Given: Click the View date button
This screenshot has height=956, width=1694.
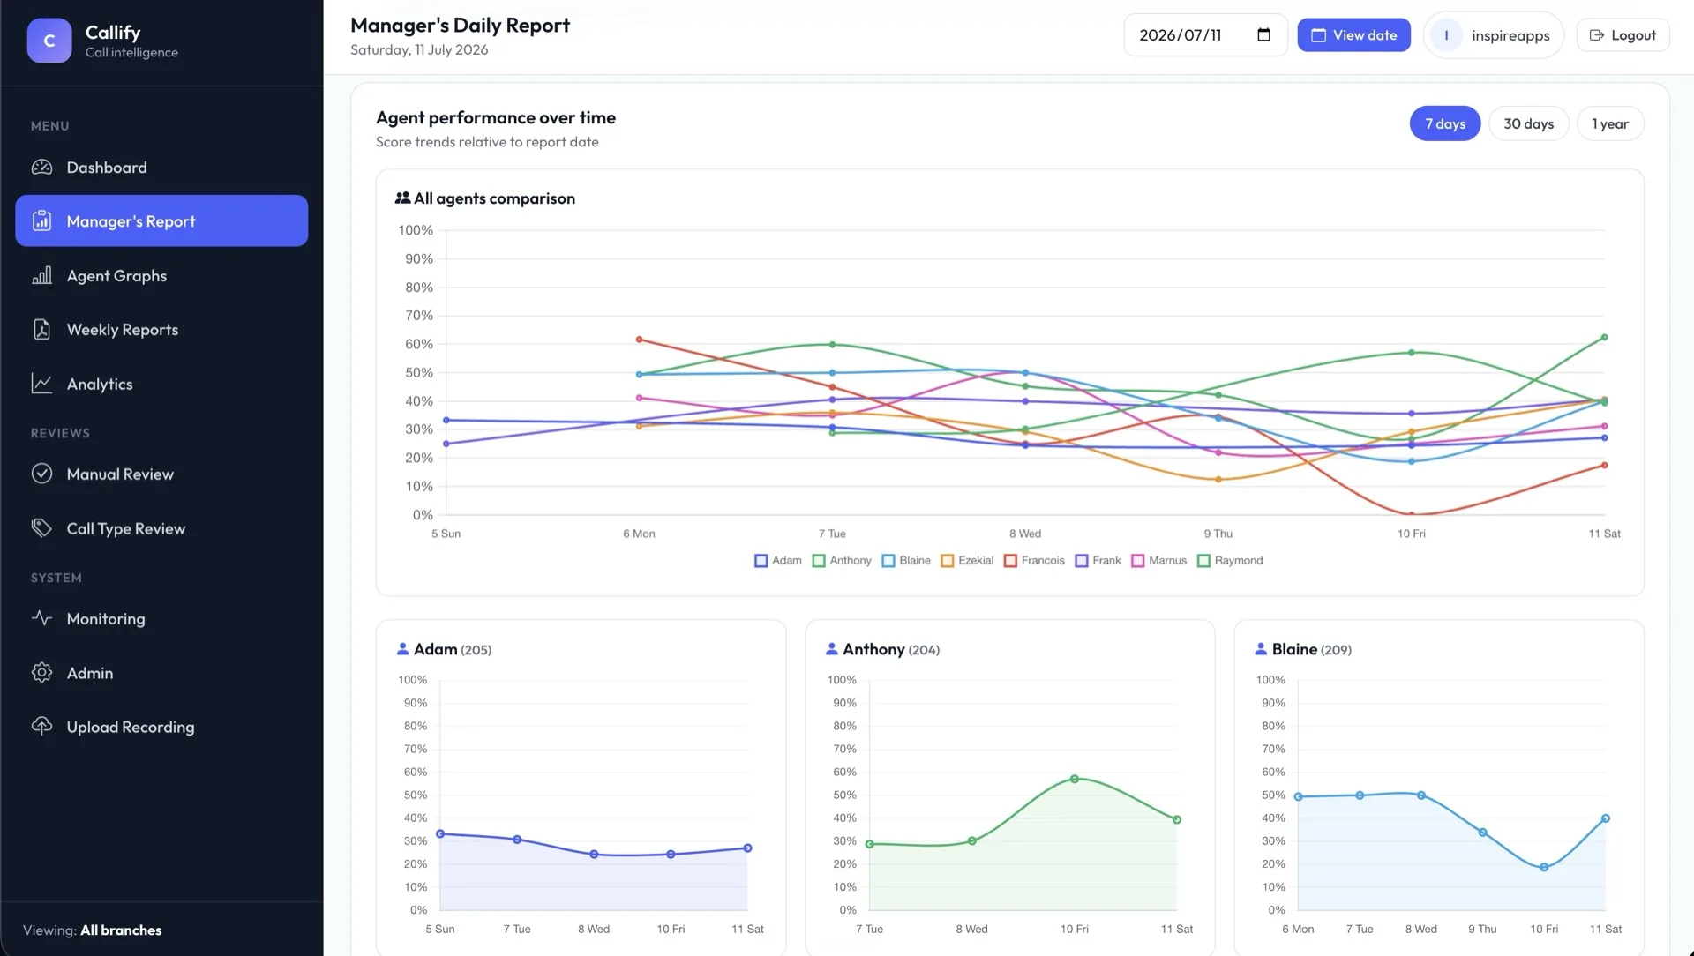Looking at the screenshot, I should coord(1353,35).
